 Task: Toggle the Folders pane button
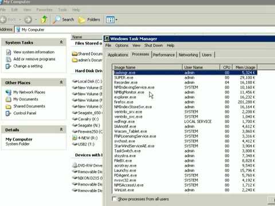coord(89,19)
